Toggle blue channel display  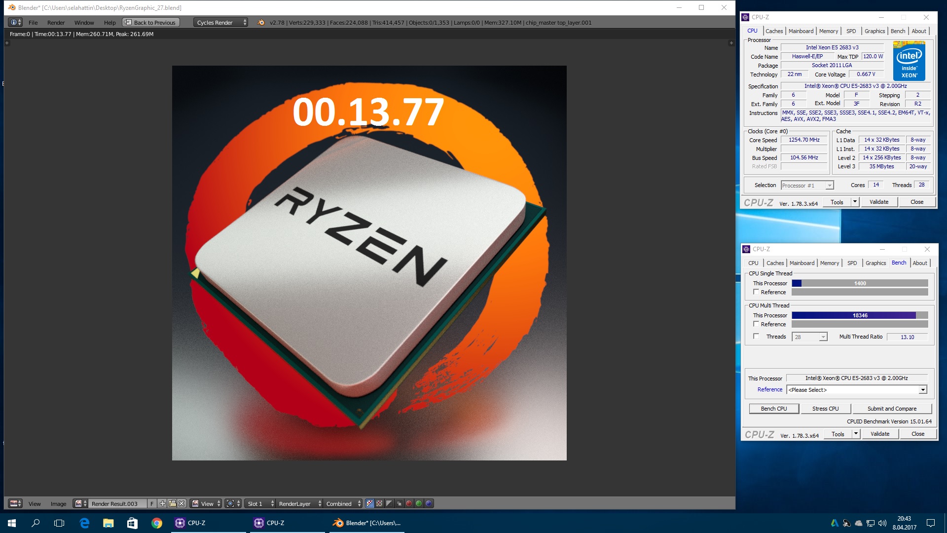429,503
